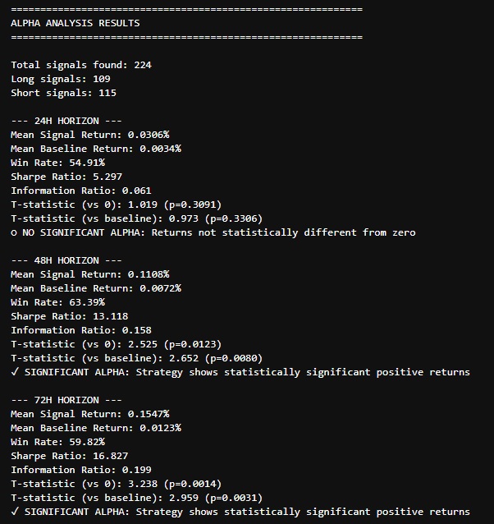Click the checkmark beside the 72H significant alpha message
Image resolution: width=494 pixels, height=524 pixels.
(15, 512)
